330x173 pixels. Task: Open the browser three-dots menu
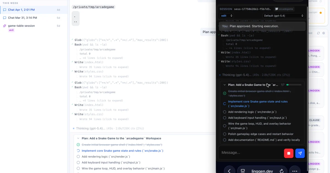295,171
